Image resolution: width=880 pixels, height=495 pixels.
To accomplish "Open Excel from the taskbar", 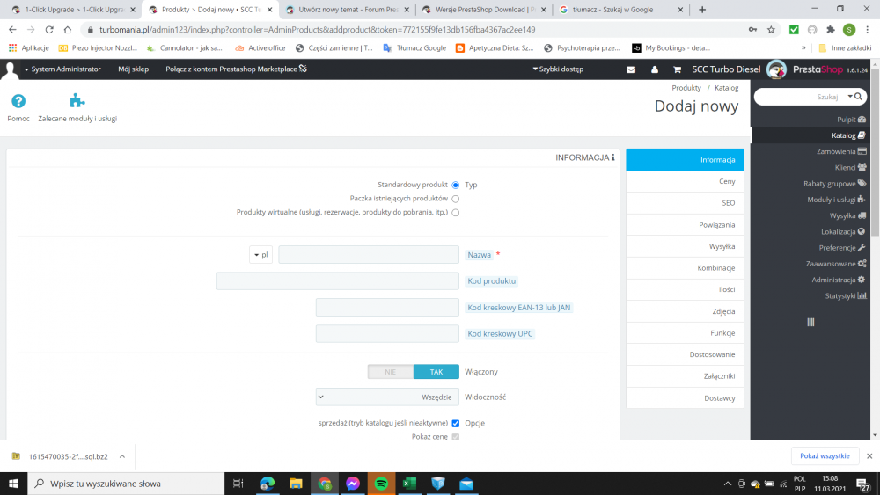I will point(410,484).
